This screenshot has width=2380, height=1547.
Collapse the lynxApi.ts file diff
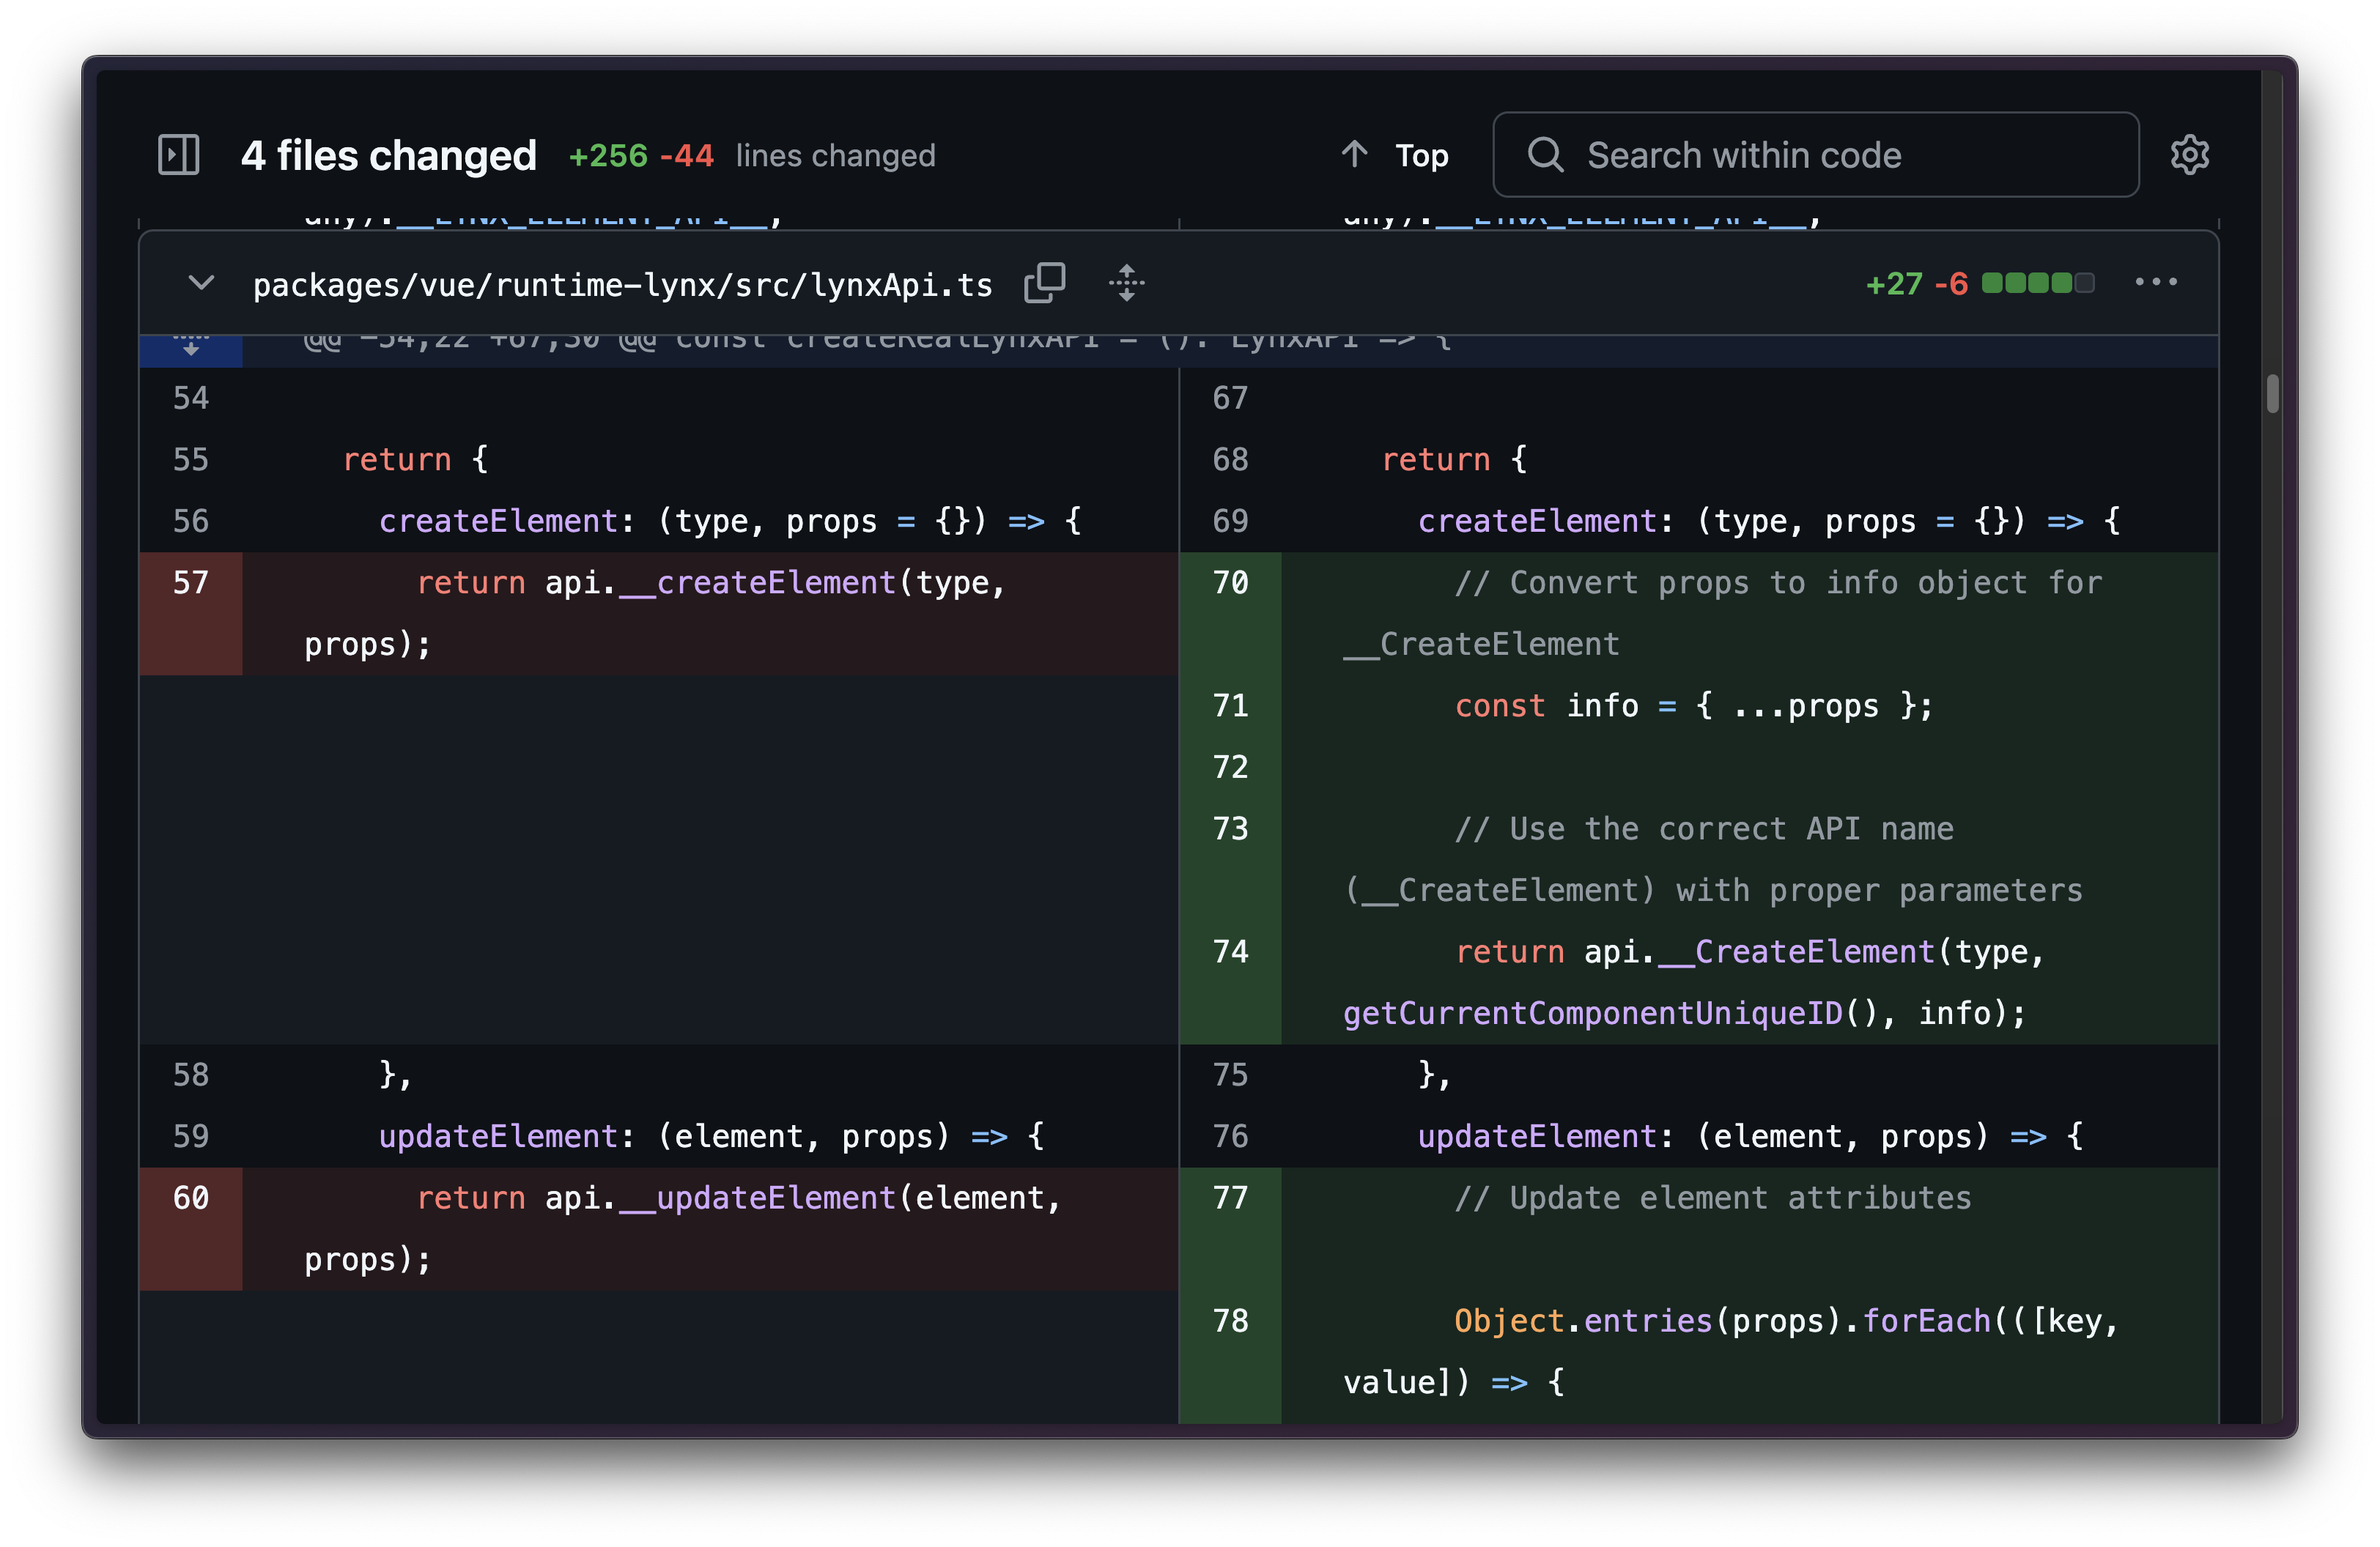pyautogui.click(x=201, y=283)
